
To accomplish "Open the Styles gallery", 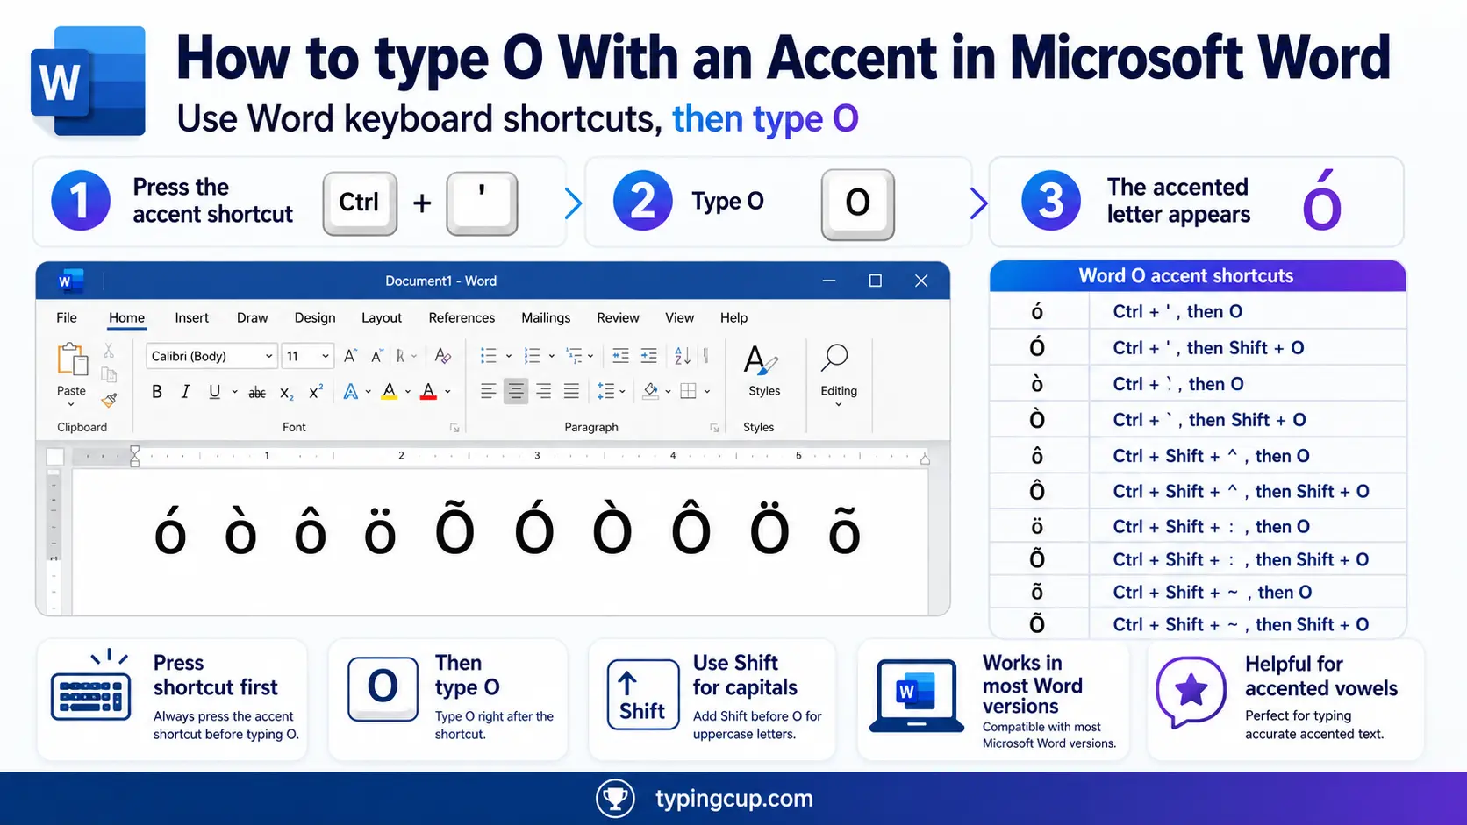I will tap(762, 369).
